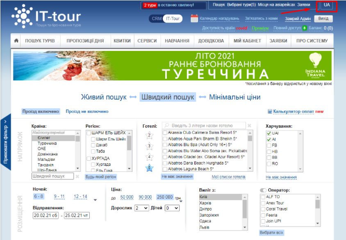This screenshot has width=346, height=240.
Task: Click the Вихід logout button
Action: pos(323,18)
